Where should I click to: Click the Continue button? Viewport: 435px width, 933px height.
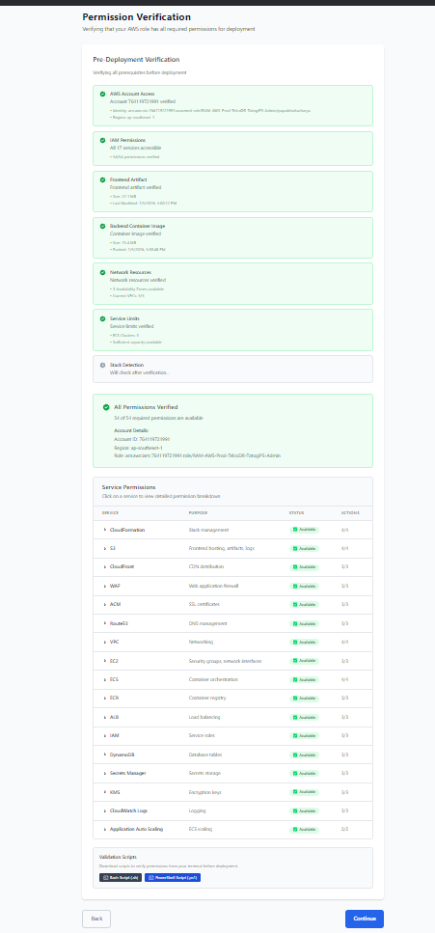coord(365,919)
